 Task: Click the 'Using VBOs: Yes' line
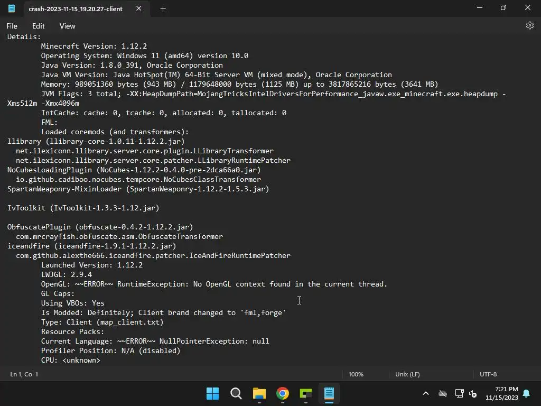[73, 303]
